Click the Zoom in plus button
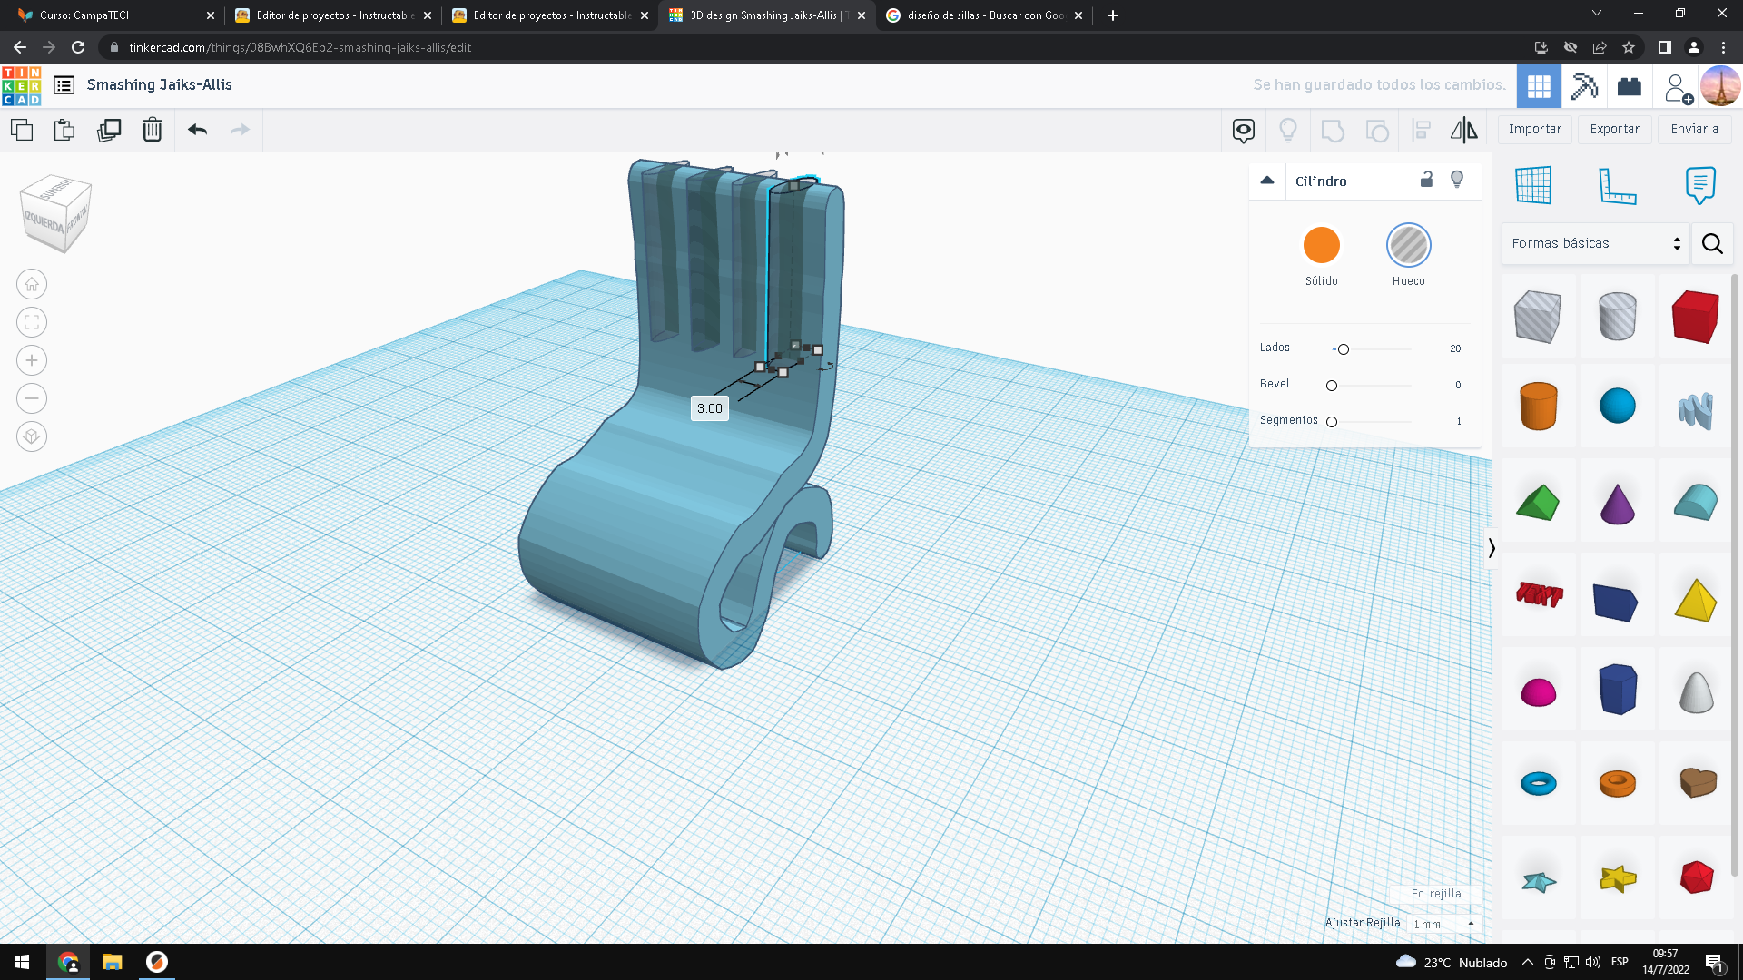Screen dimensions: 1743x980 pyautogui.click(x=32, y=361)
